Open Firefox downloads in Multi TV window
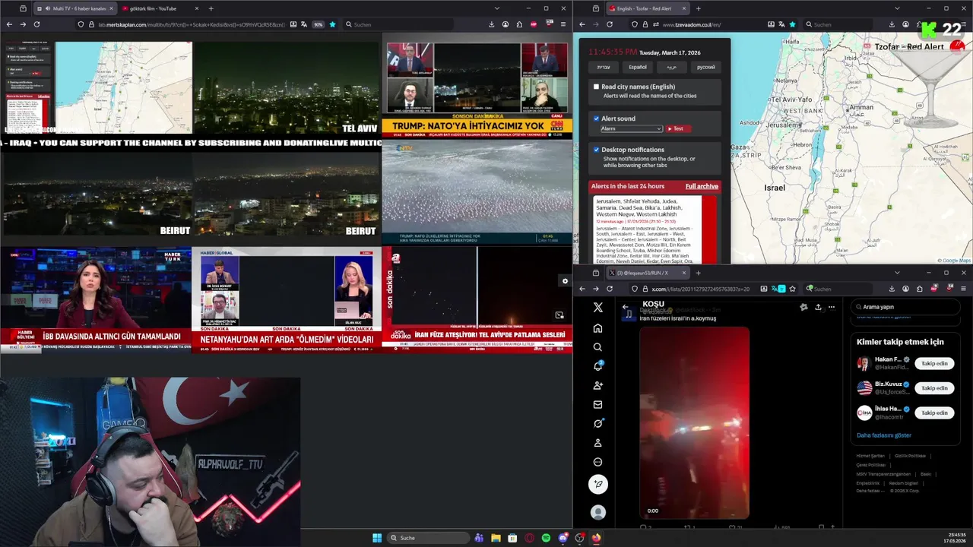 pyautogui.click(x=491, y=24)
